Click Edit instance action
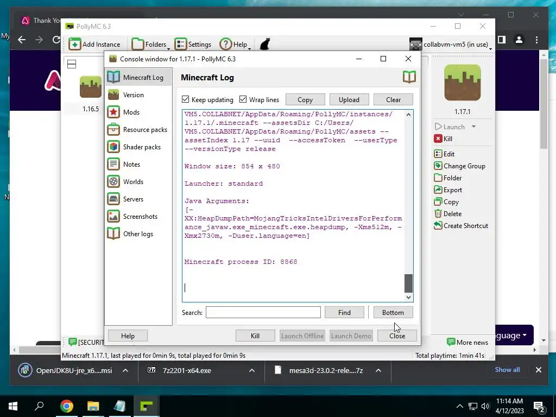Viewport: 556px width, 417px height. point(444,154)
